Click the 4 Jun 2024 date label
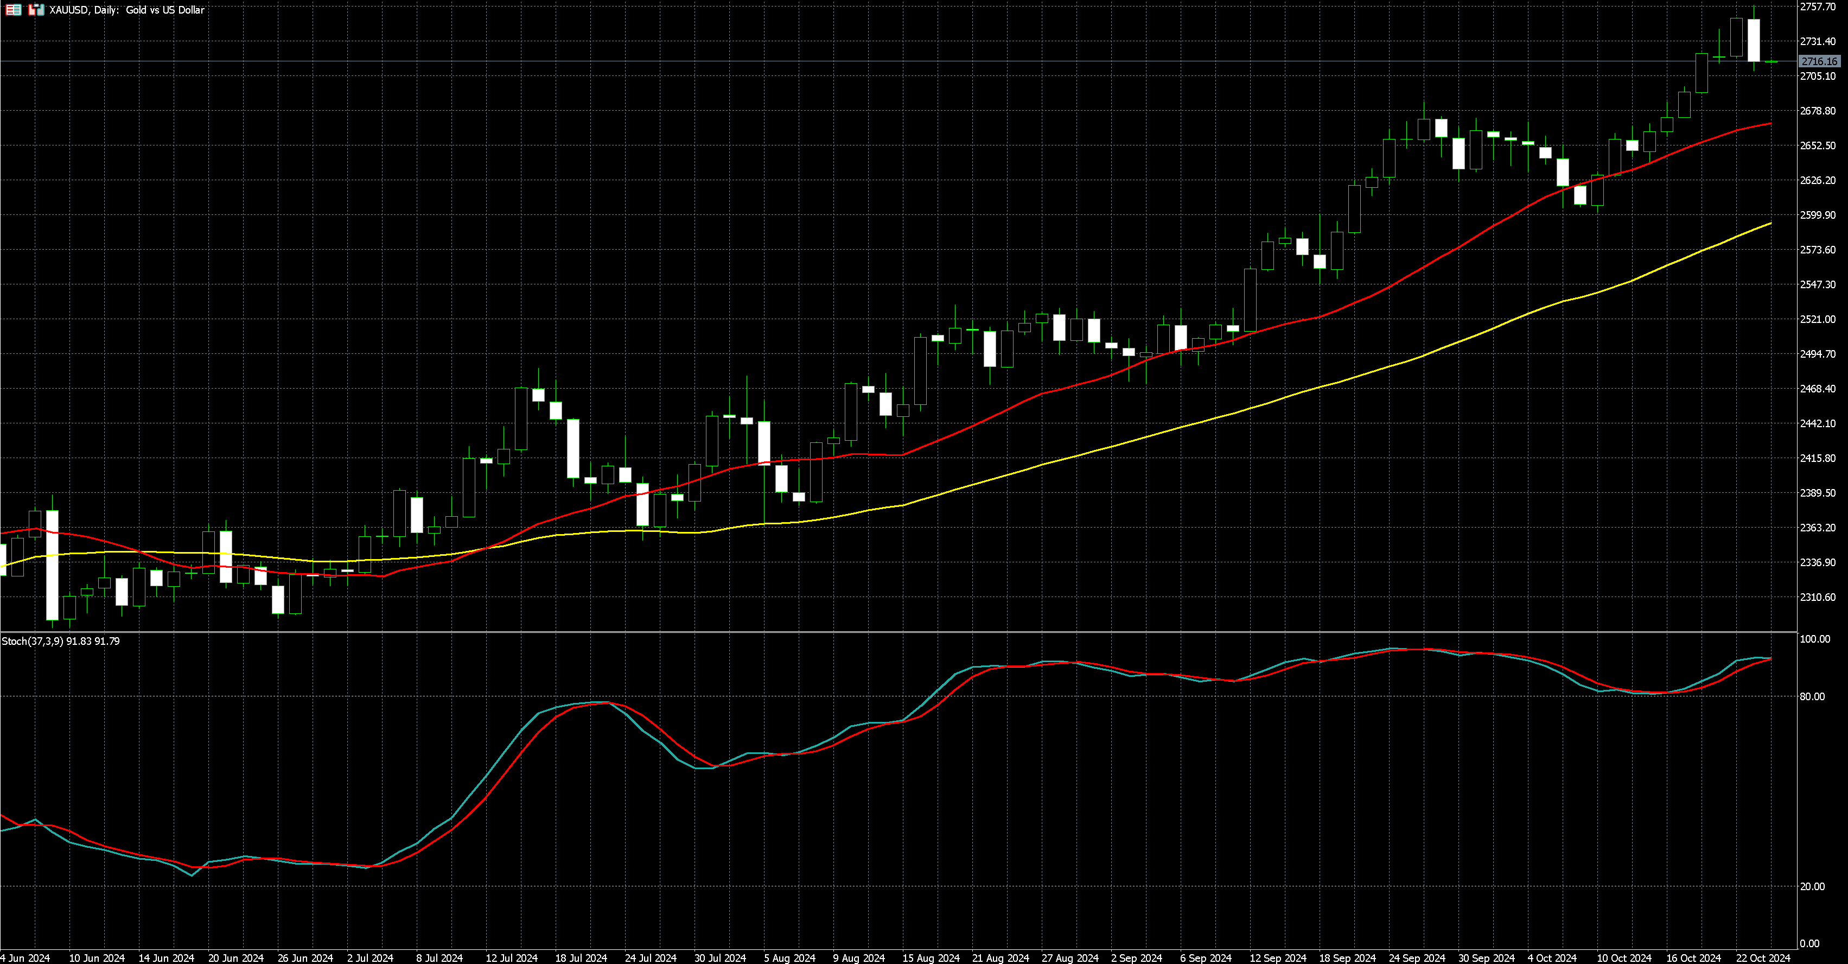Screen dimensions: 1848x964 click(26, 958)
